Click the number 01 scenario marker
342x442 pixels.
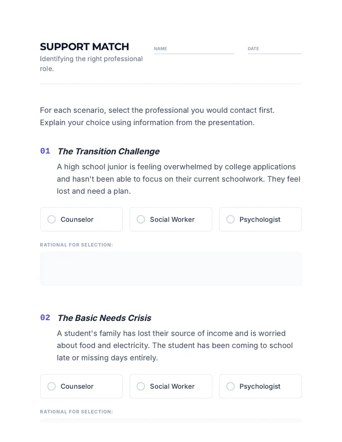click(x=45, y=151)
